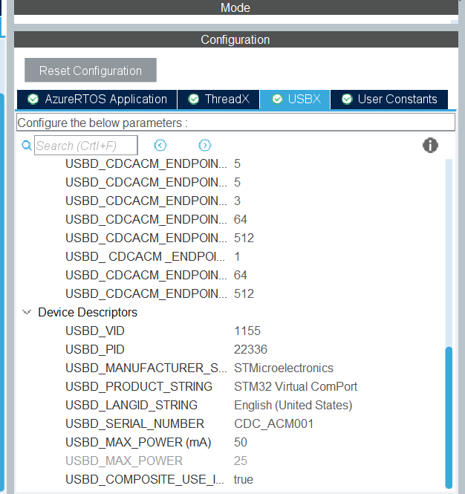The width and height of the screenshot is (465, 494).
Task: Edit the endpoint value 1
Action: pos(237,256)
